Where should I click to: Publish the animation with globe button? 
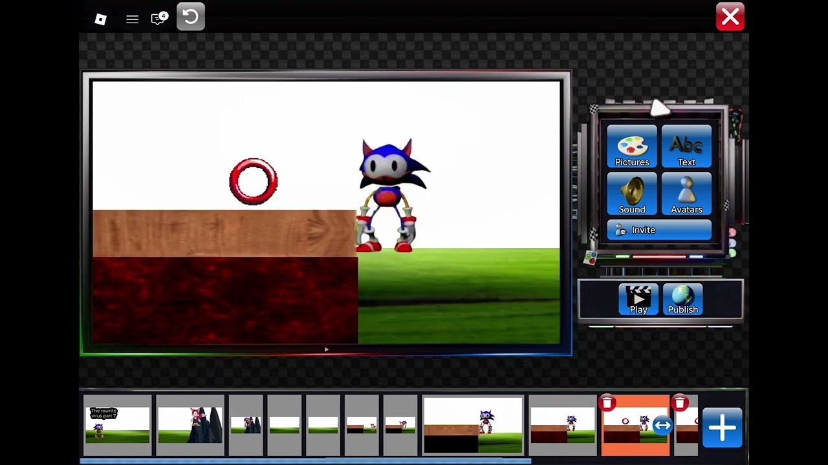[682, 299]
